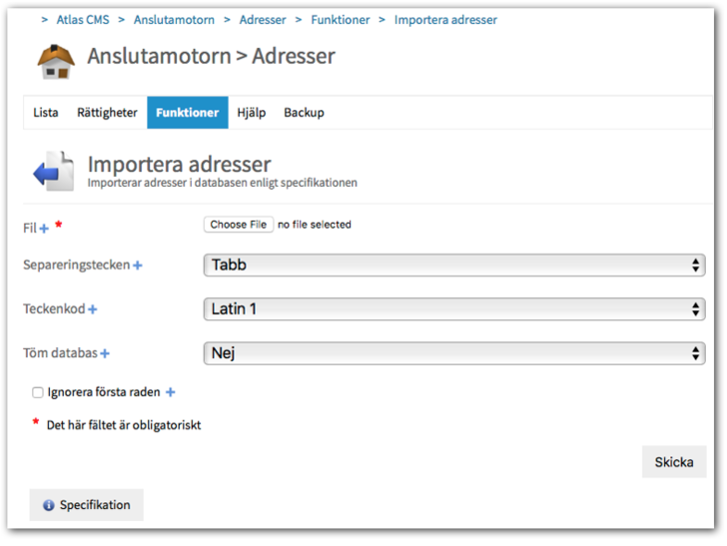The width and height of the screenshot is (727, 546).
Task: Click the plus icon next to Teckenkod
Action: click(x=93, y=309)
